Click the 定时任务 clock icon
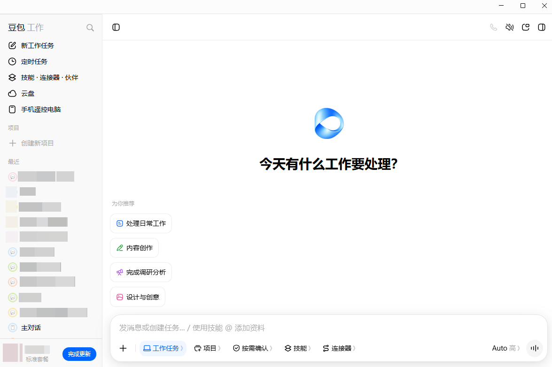552x367 pixels. pos(12,61)
